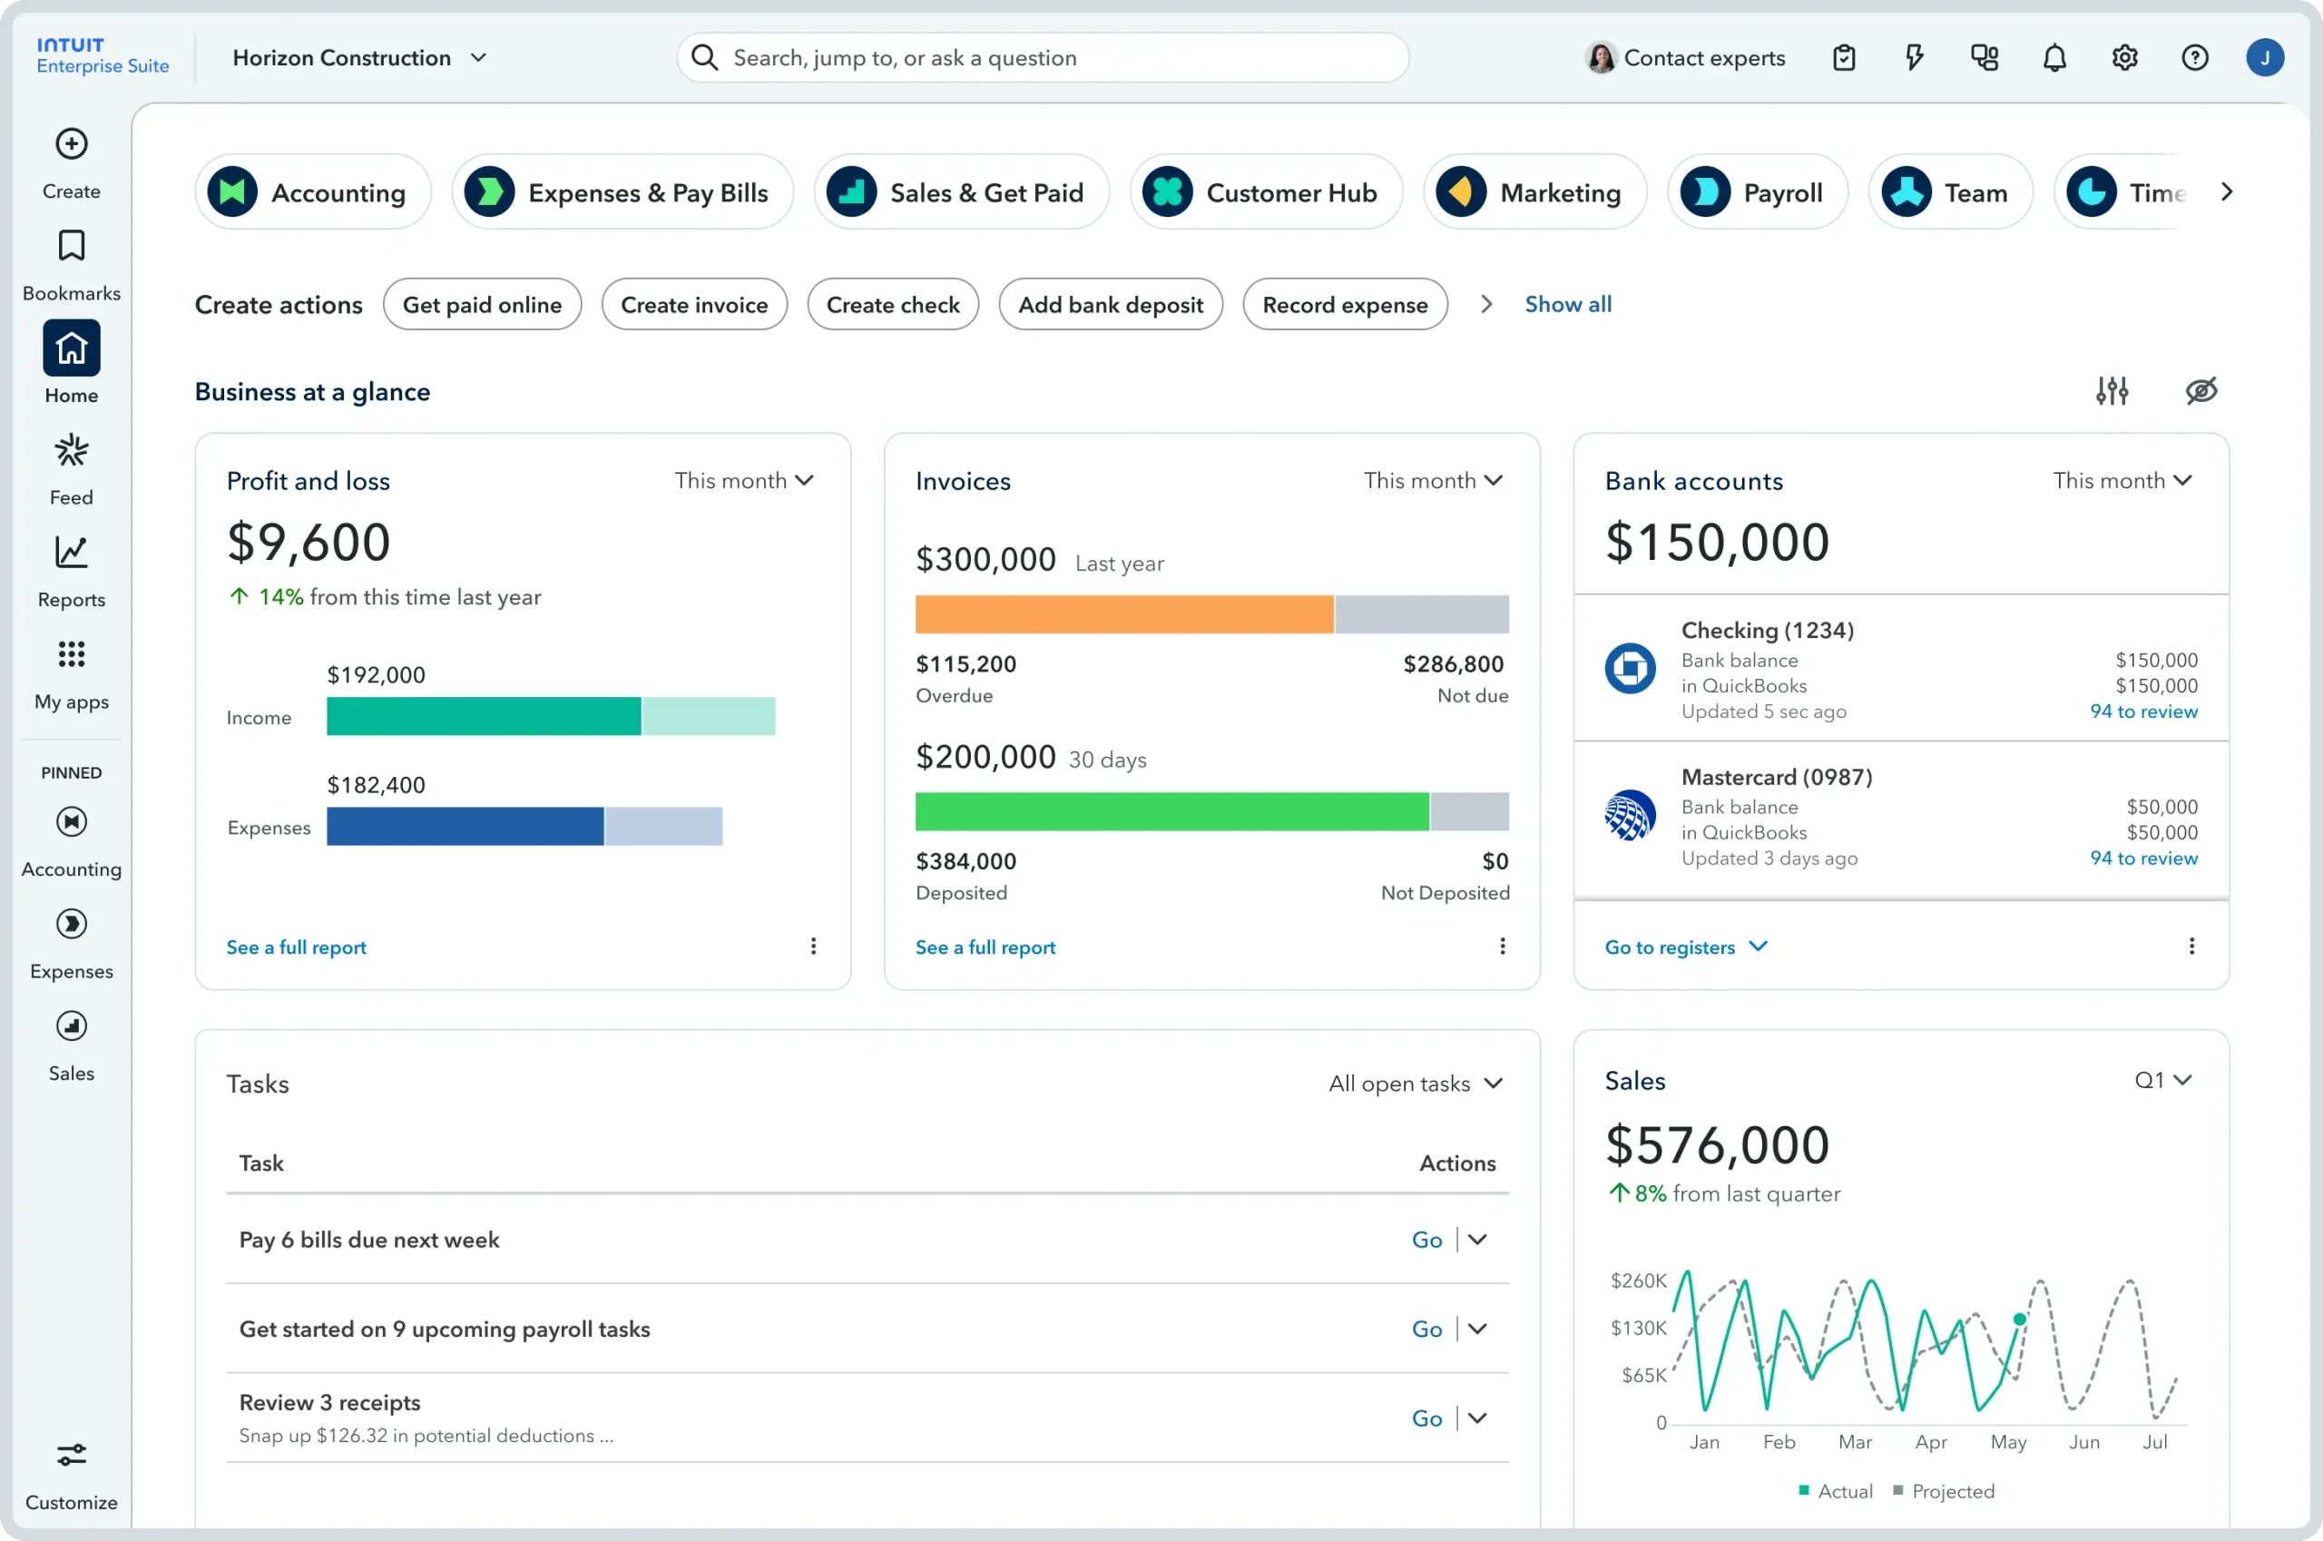Open the Payroll tab
Screen dimensions: 2323x1541
coord(1758,192)
